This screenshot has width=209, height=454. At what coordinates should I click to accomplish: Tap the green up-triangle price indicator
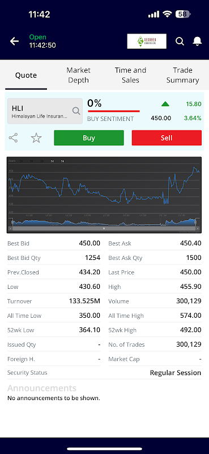165,104
